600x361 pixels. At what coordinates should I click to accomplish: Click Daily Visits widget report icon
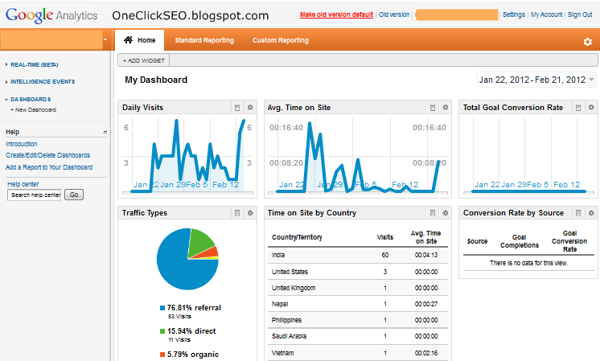tap(237, 108)
